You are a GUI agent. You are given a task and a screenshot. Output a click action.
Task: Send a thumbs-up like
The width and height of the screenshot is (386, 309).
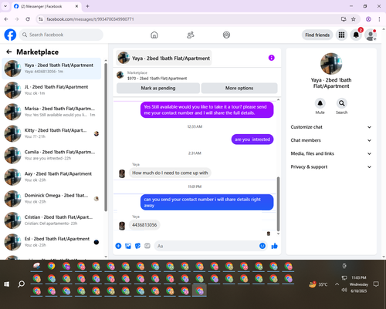tap(275, 246)
